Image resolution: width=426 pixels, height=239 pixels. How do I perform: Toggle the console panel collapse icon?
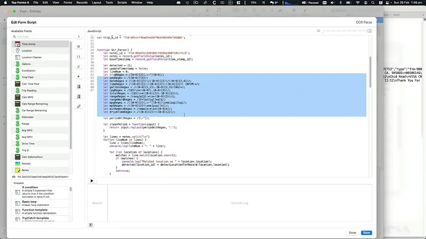pos(91,225)
